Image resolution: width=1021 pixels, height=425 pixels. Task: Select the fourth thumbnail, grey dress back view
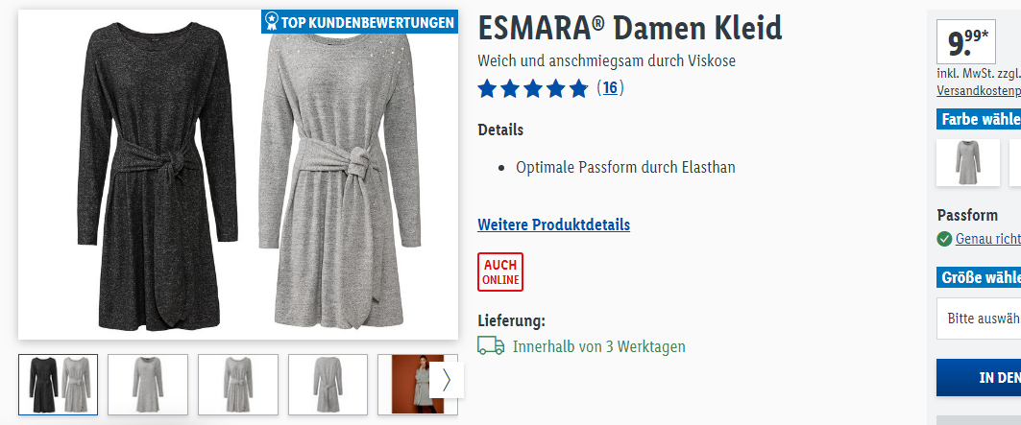[328, 385]
